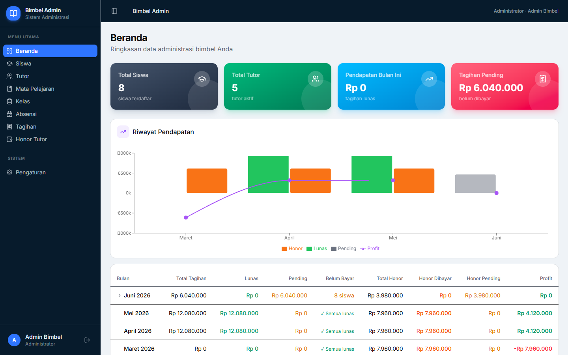Click the users icon on Total Tutor card
Screen dimensions: 568x355
click(316, 79)
